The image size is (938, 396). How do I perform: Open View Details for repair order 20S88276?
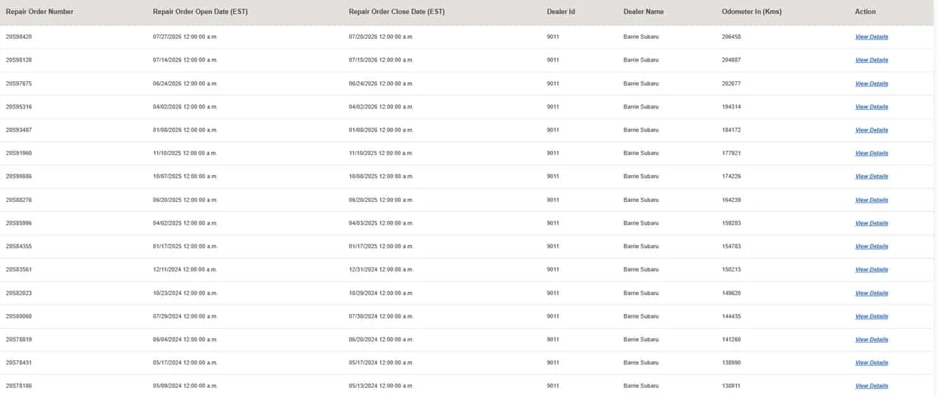871,200
